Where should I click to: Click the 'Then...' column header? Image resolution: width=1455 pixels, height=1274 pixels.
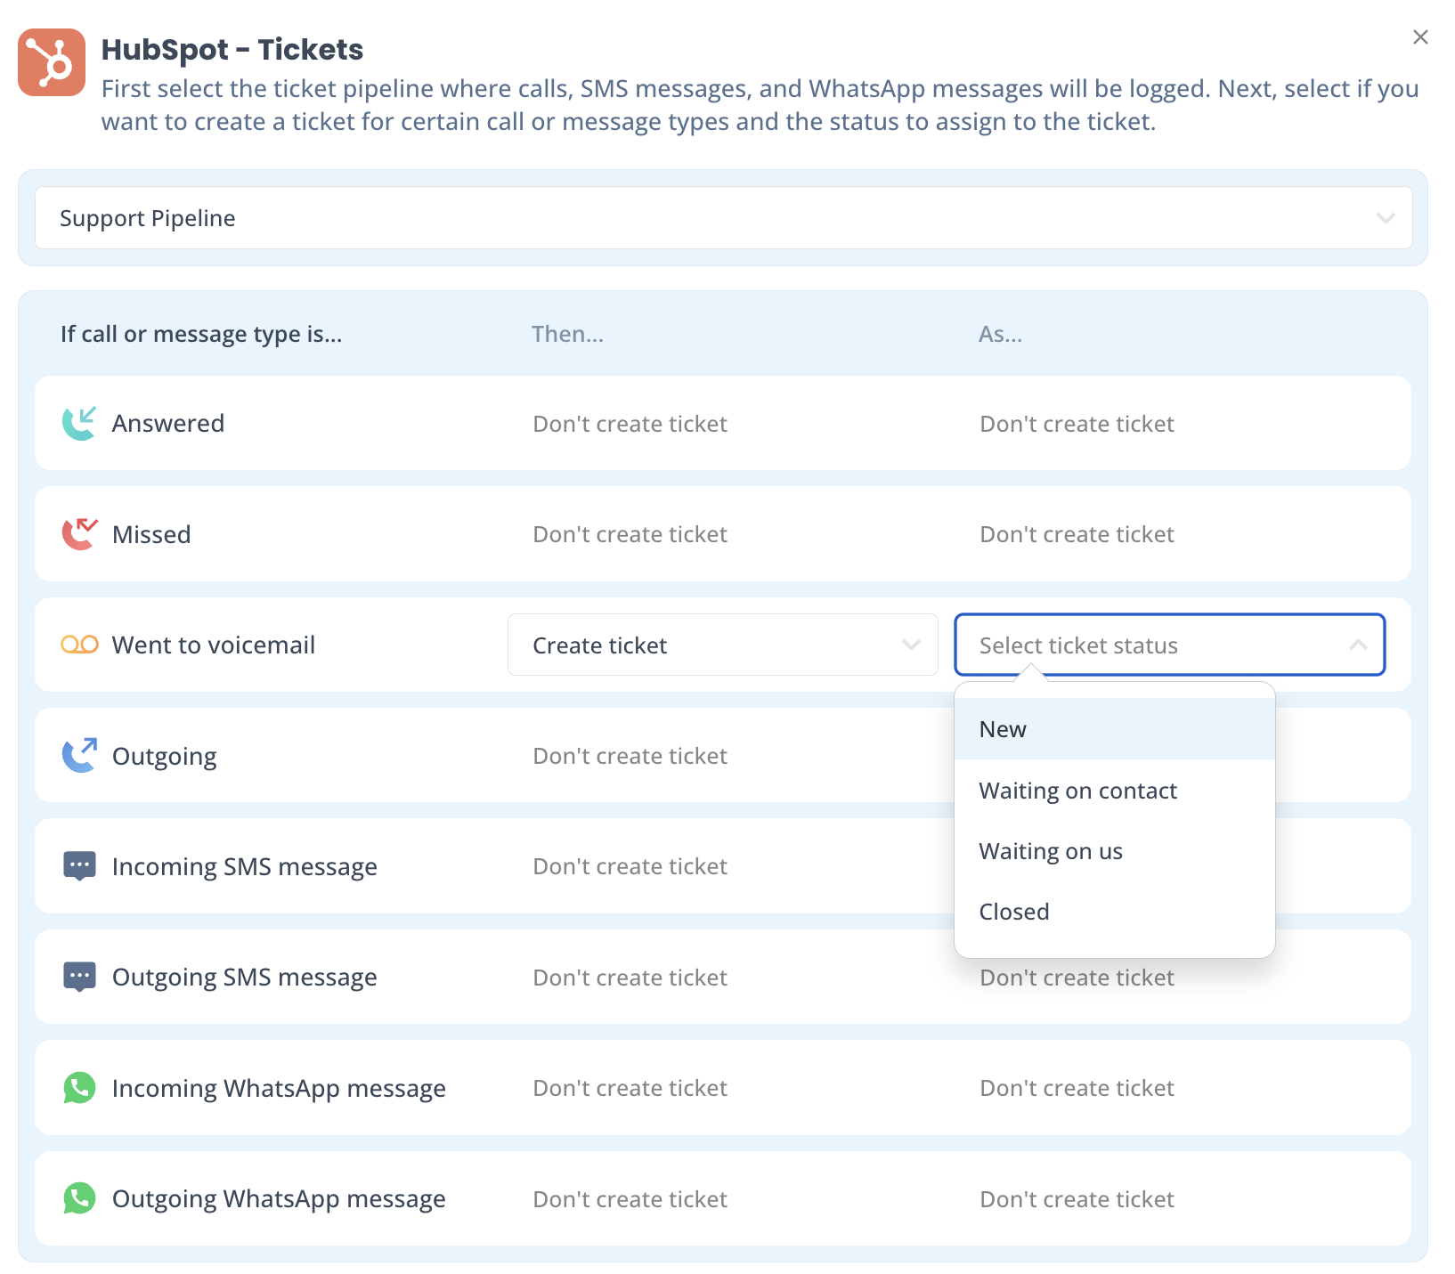567,334
